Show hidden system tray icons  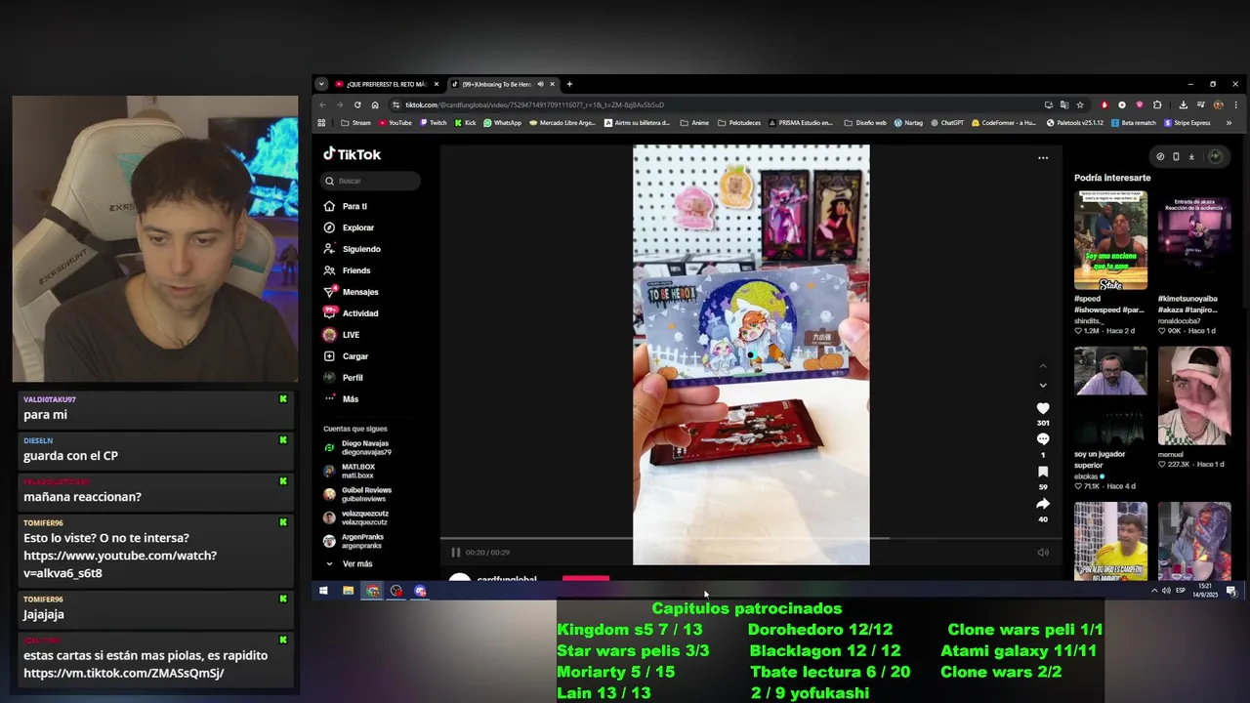pyautogui.click(x=1154, y=591)
